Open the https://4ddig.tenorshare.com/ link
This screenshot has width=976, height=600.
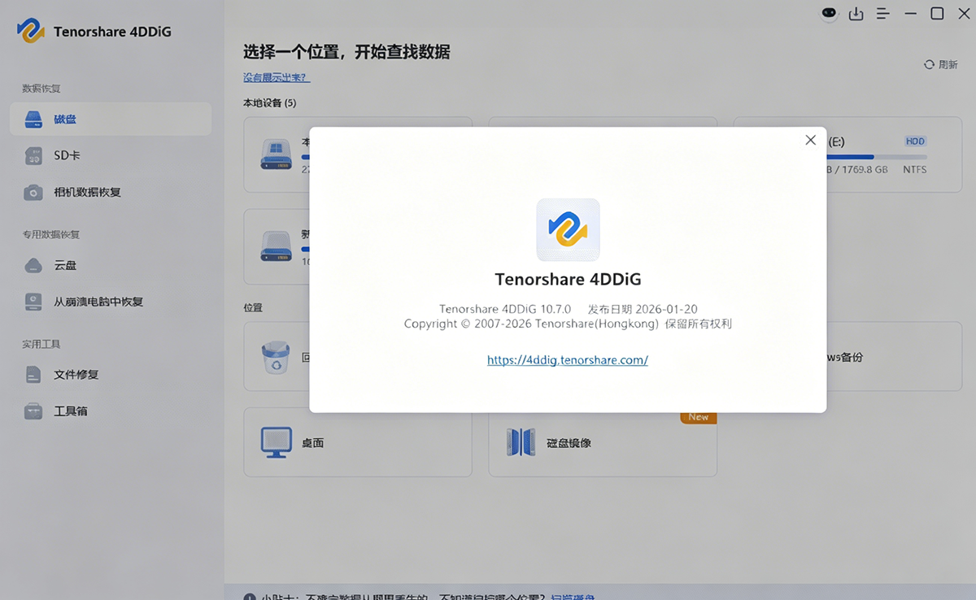pos(568,359)
